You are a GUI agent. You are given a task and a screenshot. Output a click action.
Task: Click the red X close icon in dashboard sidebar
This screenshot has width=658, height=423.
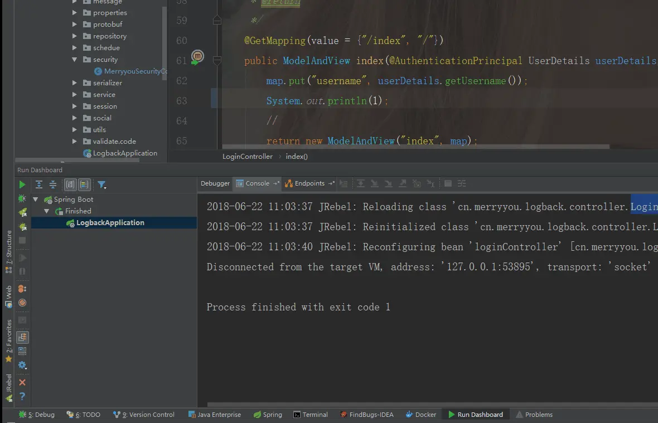tap(22, 382)
